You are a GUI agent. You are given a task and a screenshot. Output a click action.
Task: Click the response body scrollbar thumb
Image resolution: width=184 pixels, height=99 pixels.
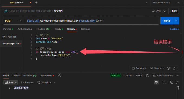point(178,88)
